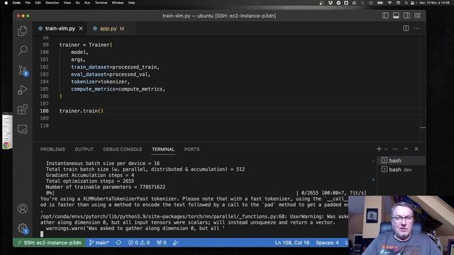
Task: Open Customize Layout icon in title bar
Action: 417,16
